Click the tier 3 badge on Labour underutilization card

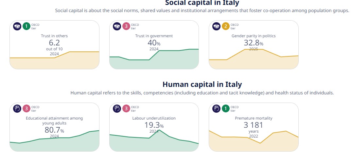pyautogui.click(x=126, y=108)
